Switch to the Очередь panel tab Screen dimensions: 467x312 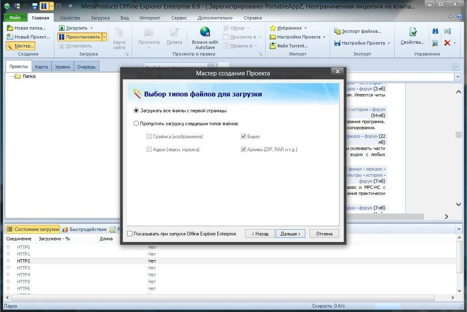click(x=86, y=66)
